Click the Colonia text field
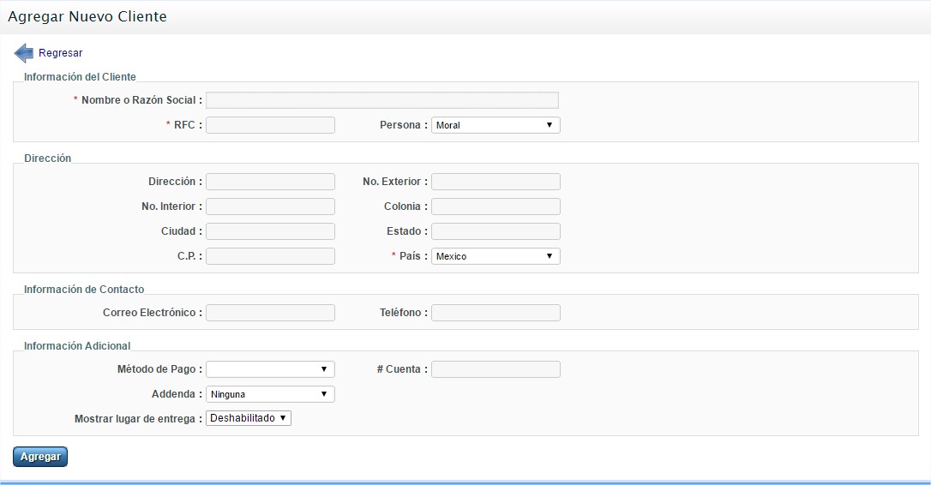The width and height of the screenshot is (931, 485). click(x=496, y=207)
